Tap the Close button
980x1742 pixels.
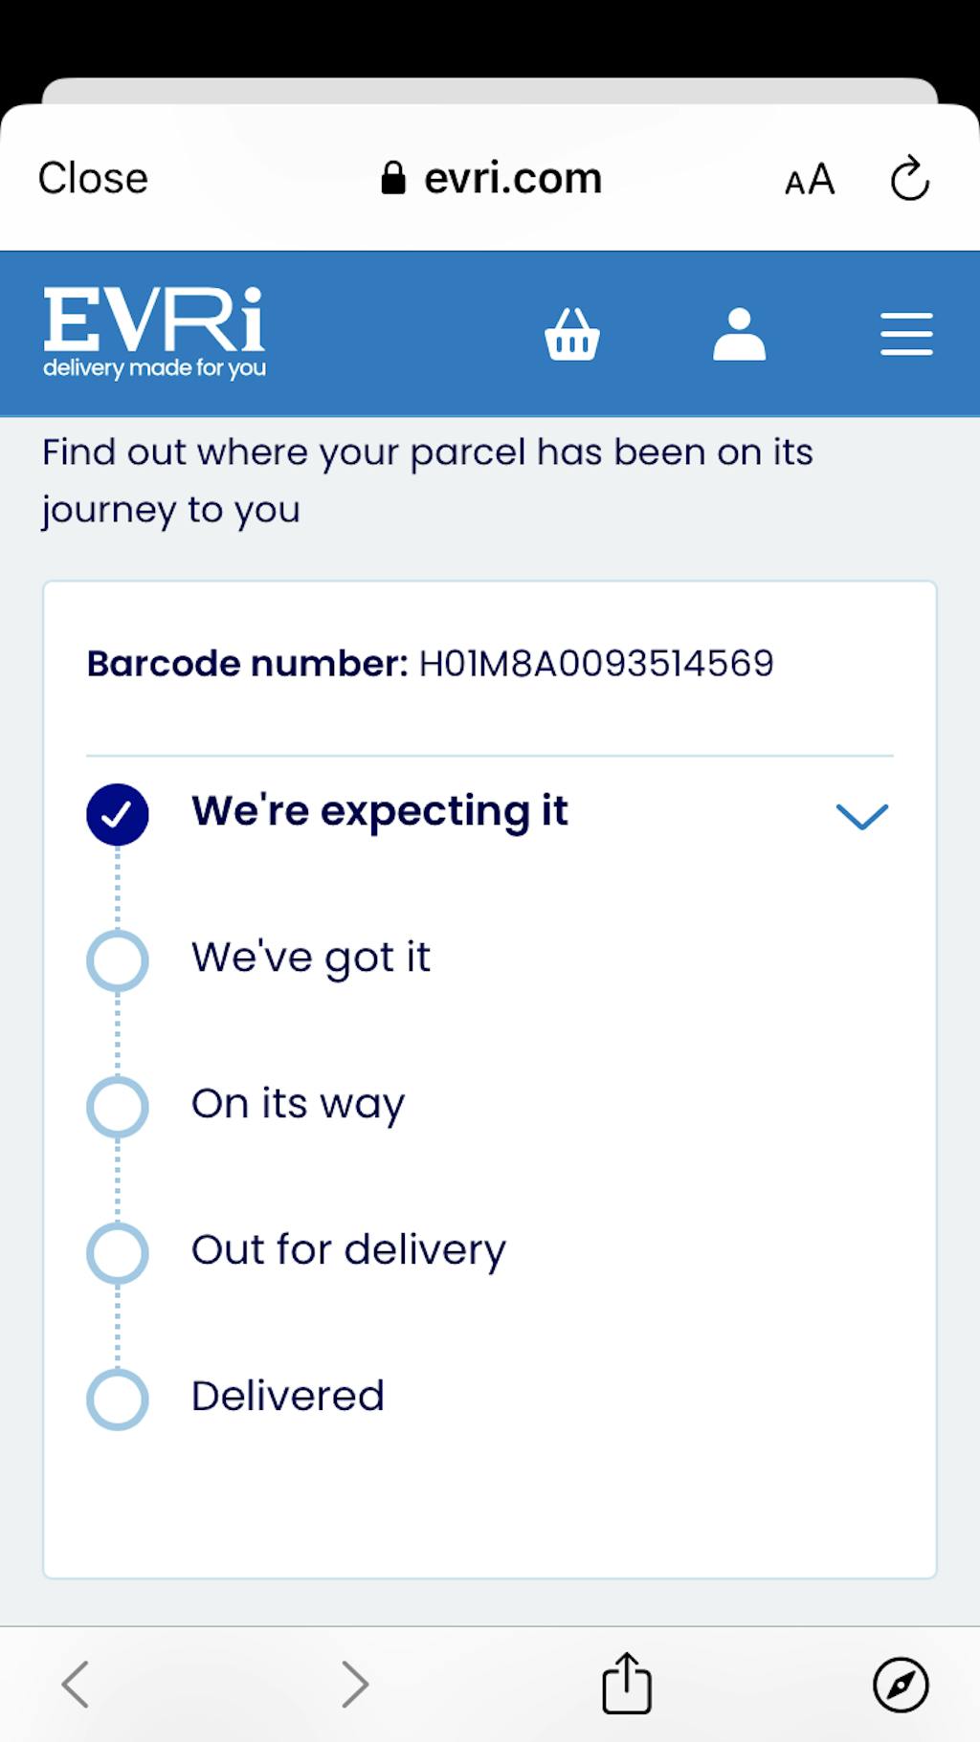[x=93, y=179]
